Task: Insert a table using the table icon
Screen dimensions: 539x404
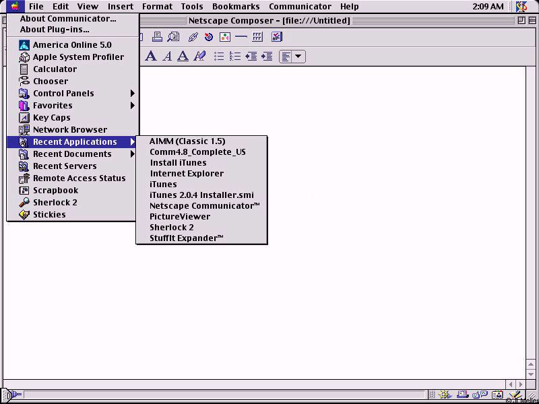Action: 257,37
